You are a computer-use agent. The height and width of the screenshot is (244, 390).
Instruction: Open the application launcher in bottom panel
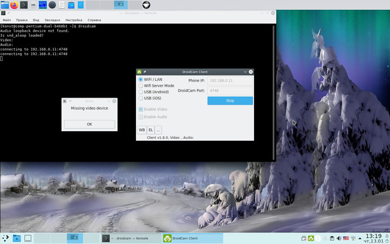click(x=5, y=239)
